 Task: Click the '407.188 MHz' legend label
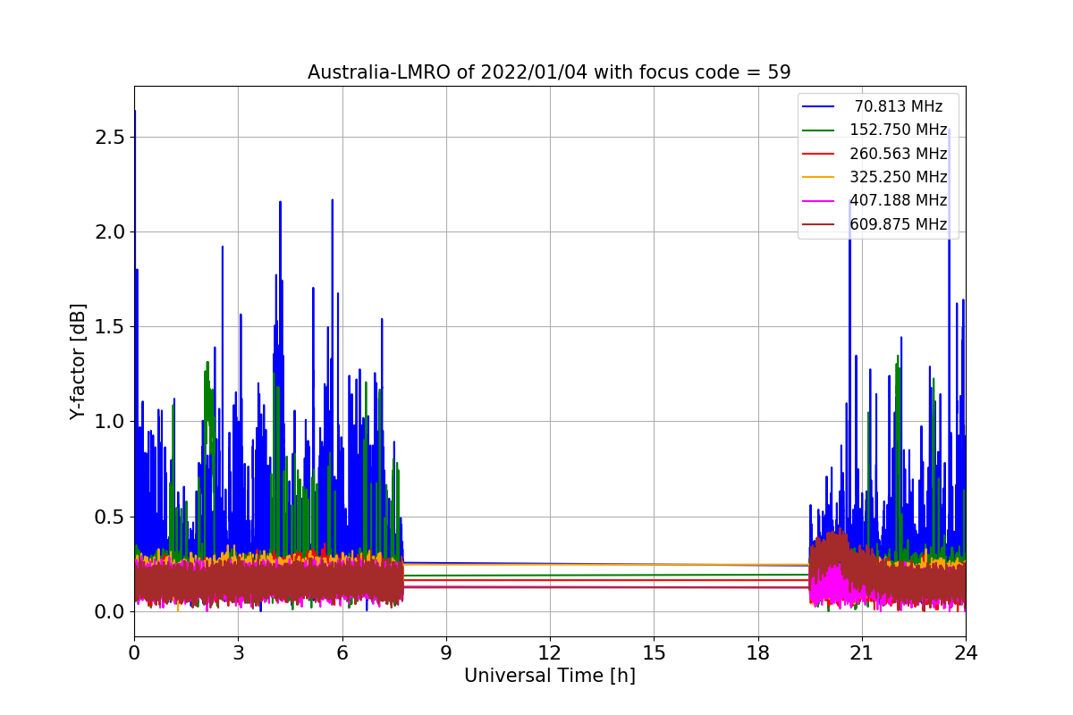[x=899, y=200]
